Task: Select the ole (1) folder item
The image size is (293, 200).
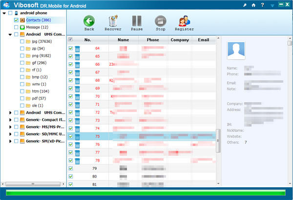Action: (x=38, y=106)
